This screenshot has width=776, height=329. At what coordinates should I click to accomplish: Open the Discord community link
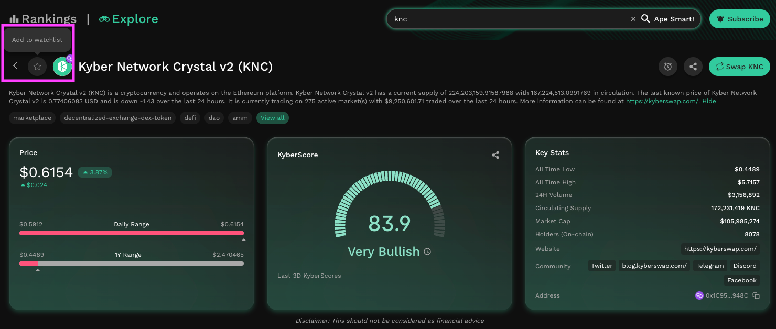click(x=745, y=266)
